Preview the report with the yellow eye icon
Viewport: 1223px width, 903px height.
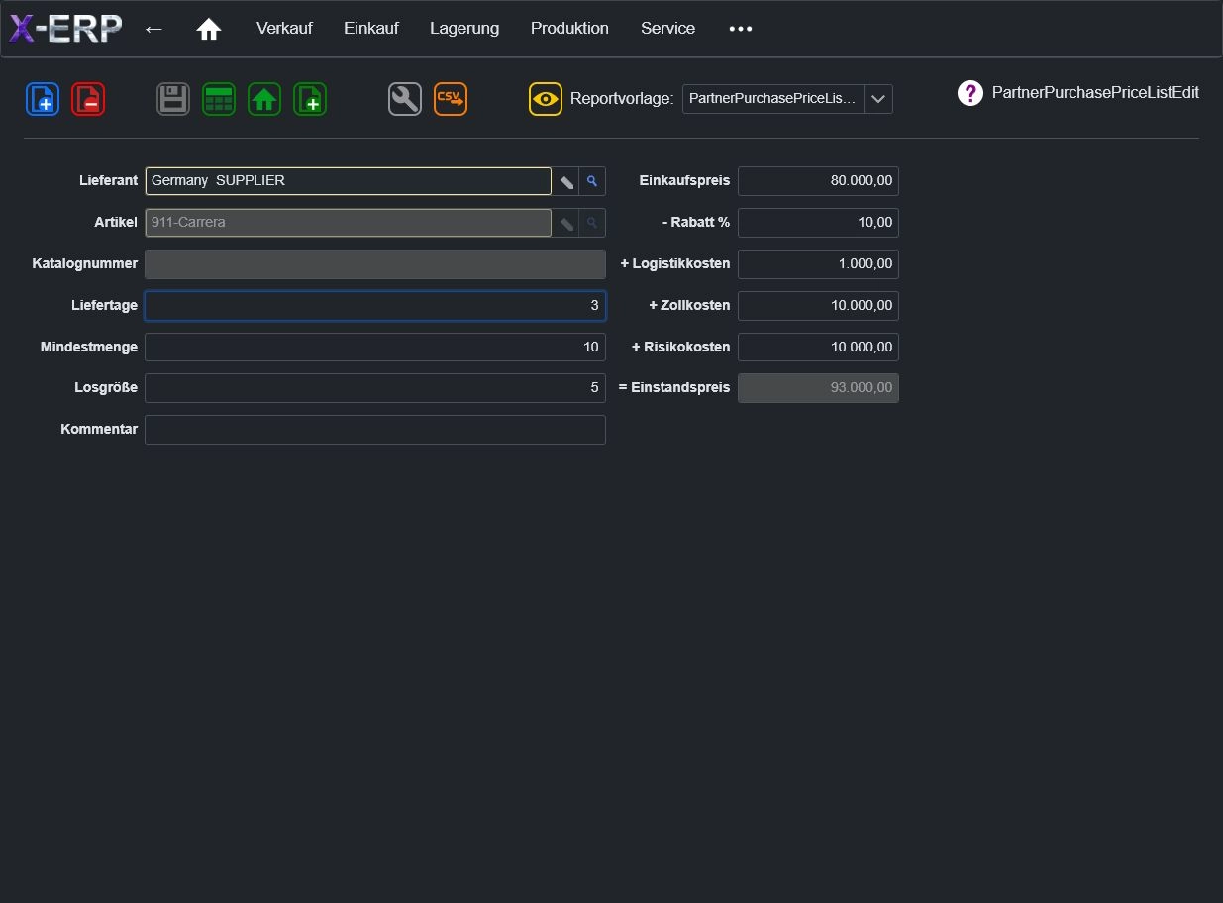point(546,99)
